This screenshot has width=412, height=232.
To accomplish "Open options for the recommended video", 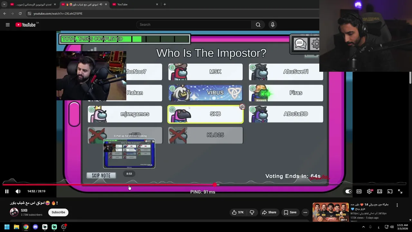I will click(397, 205).
